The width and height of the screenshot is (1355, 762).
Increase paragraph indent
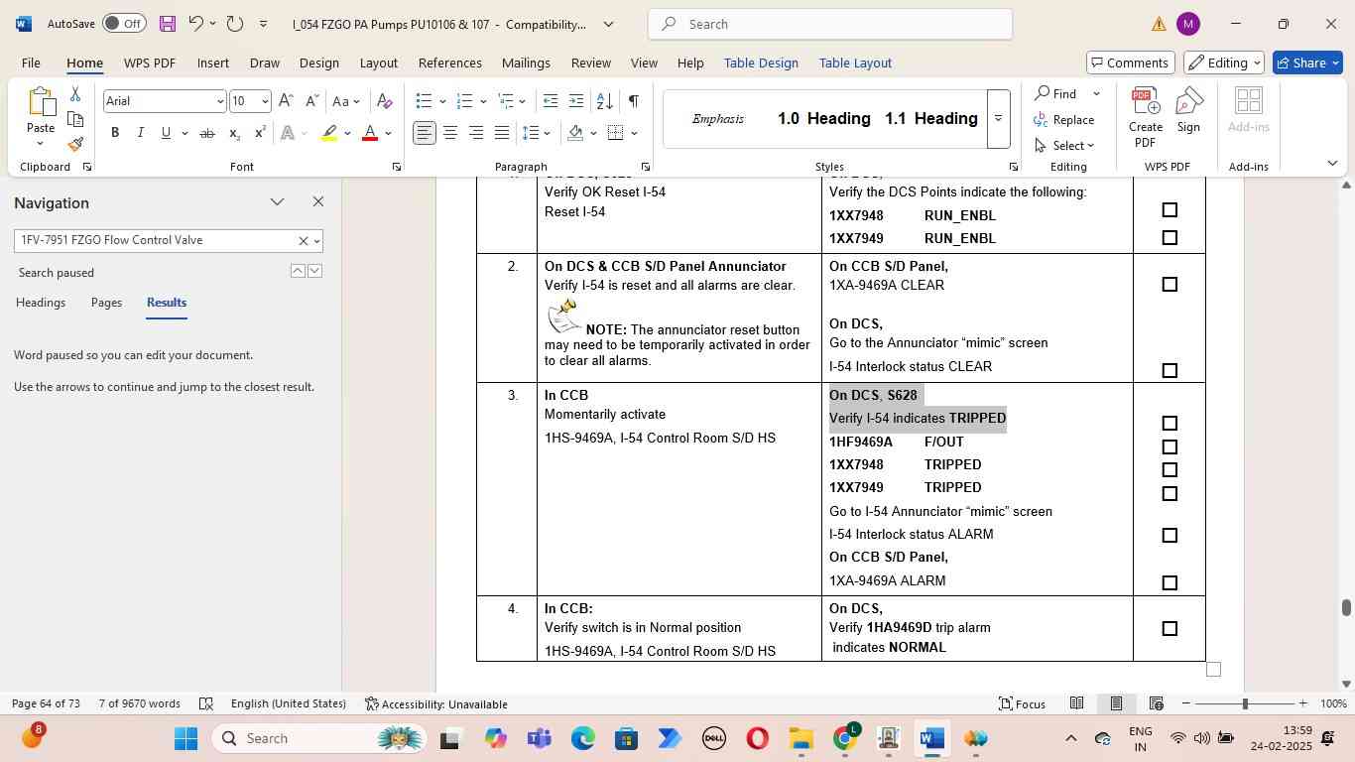[x=576, y=101]
